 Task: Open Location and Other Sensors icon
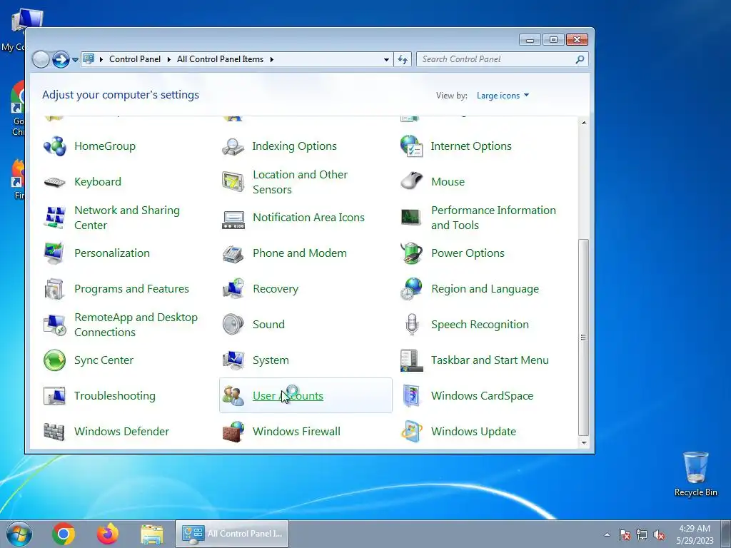[233, 182]
